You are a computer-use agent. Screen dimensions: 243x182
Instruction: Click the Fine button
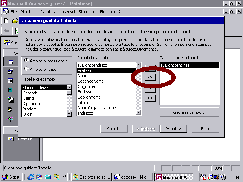coord(205,129)
